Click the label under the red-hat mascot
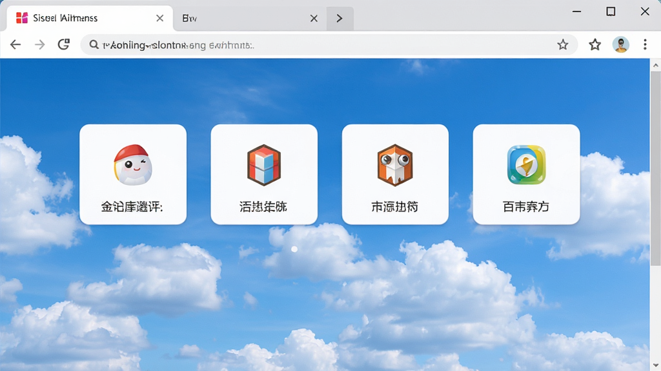 tap(132, 207)
